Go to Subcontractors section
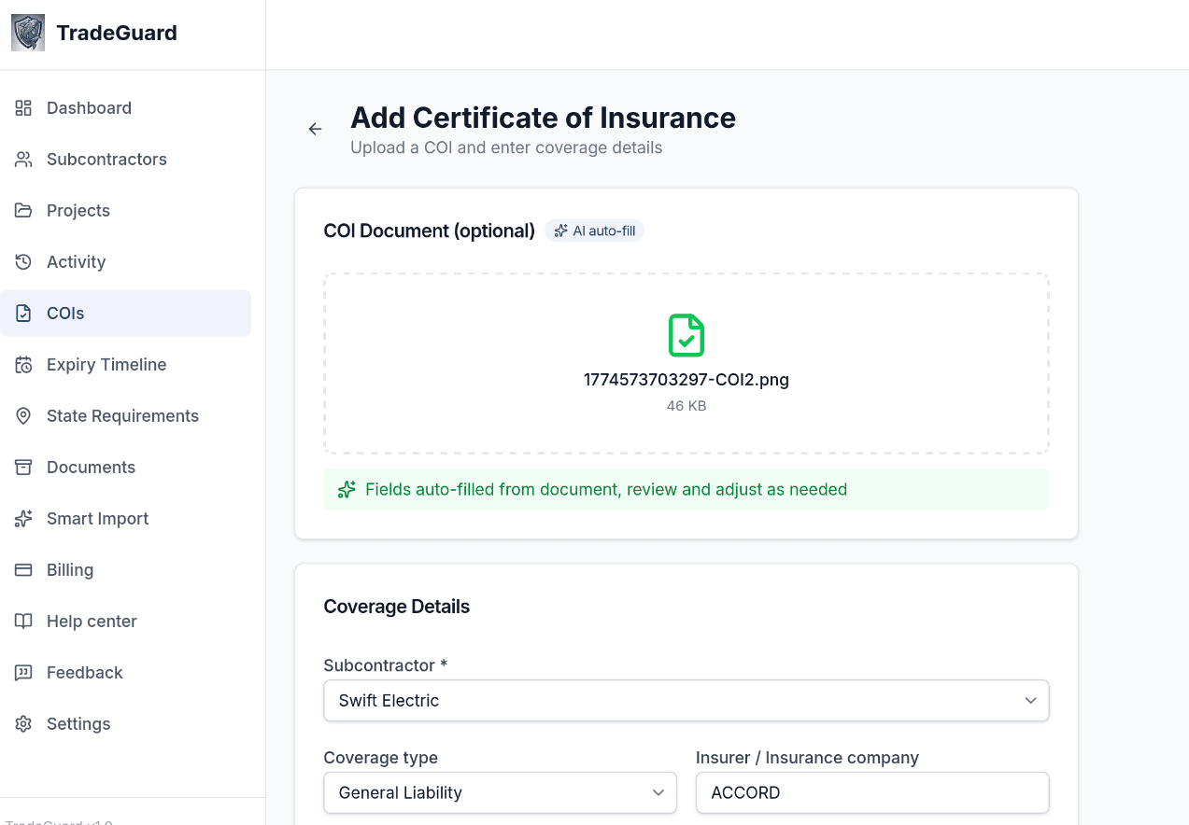 click(x=125, y=160)
